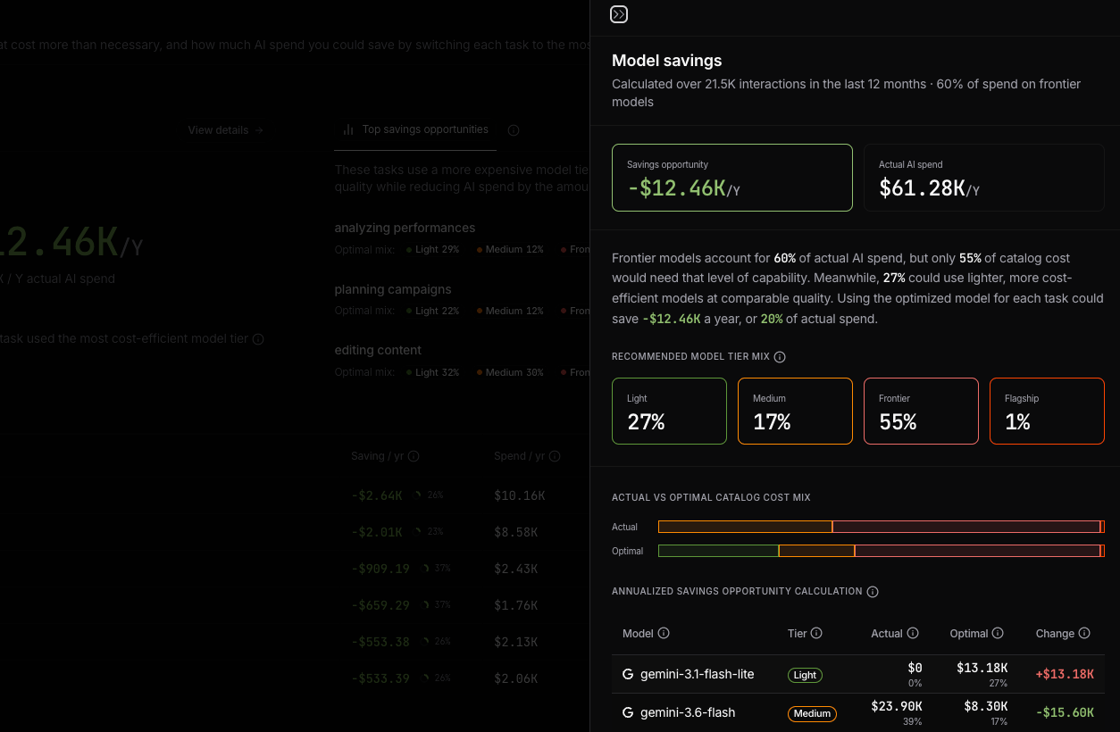The height and width of the screenshot is (732, 1120).
Task: Select the gemini-3.1-flash-lite model name
Action: (698, 675)
